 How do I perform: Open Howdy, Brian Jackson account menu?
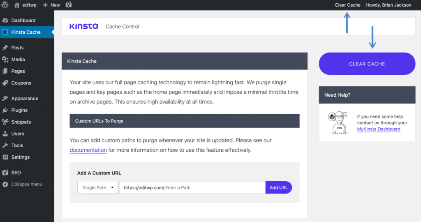(x=388, y=5)
